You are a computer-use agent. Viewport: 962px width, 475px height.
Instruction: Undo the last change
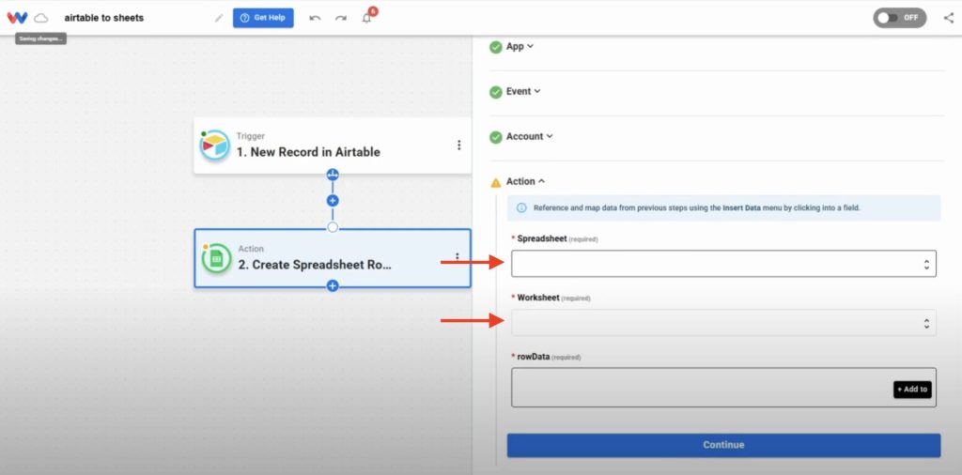tap(315, 18)
